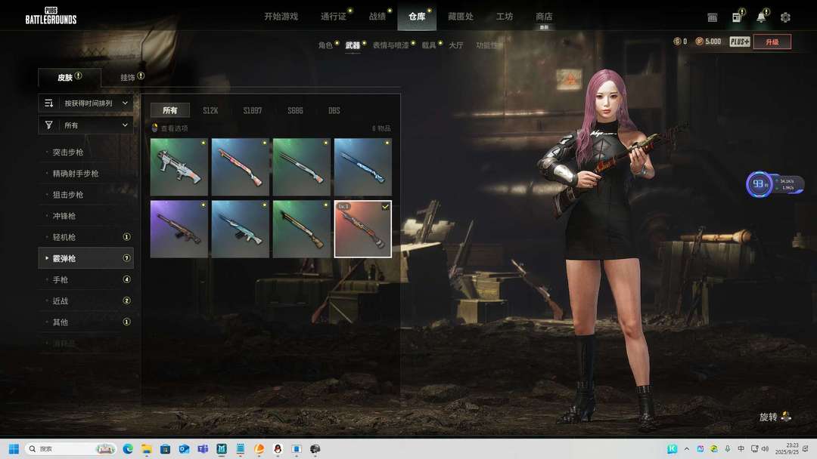Click the funnel filter icon
Image resolution: width=817 pixels, height=459 pixels.
pos(48,125)
